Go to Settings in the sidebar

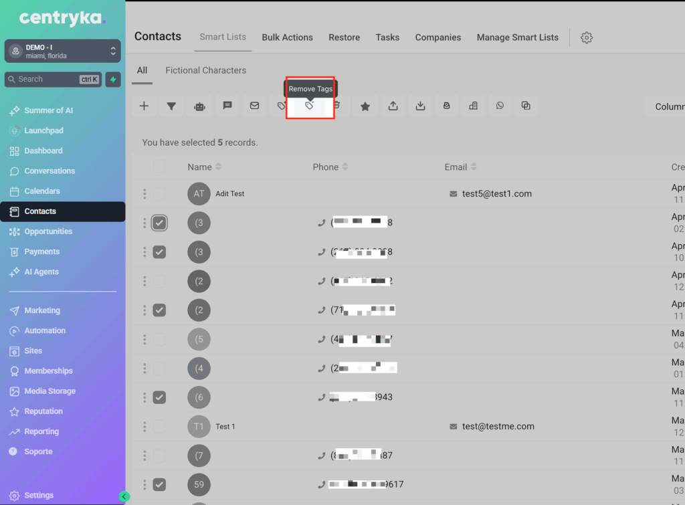39,495
